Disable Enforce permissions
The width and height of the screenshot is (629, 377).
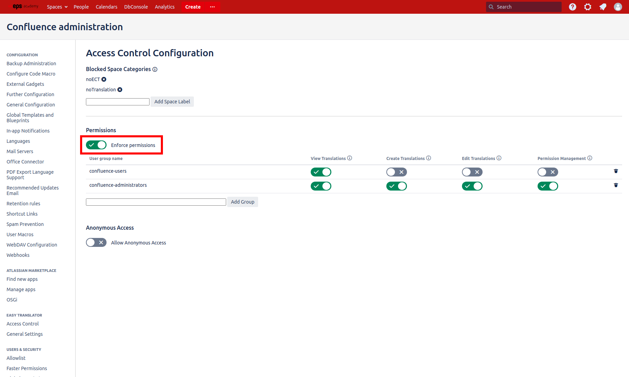[x=96, y=145]
